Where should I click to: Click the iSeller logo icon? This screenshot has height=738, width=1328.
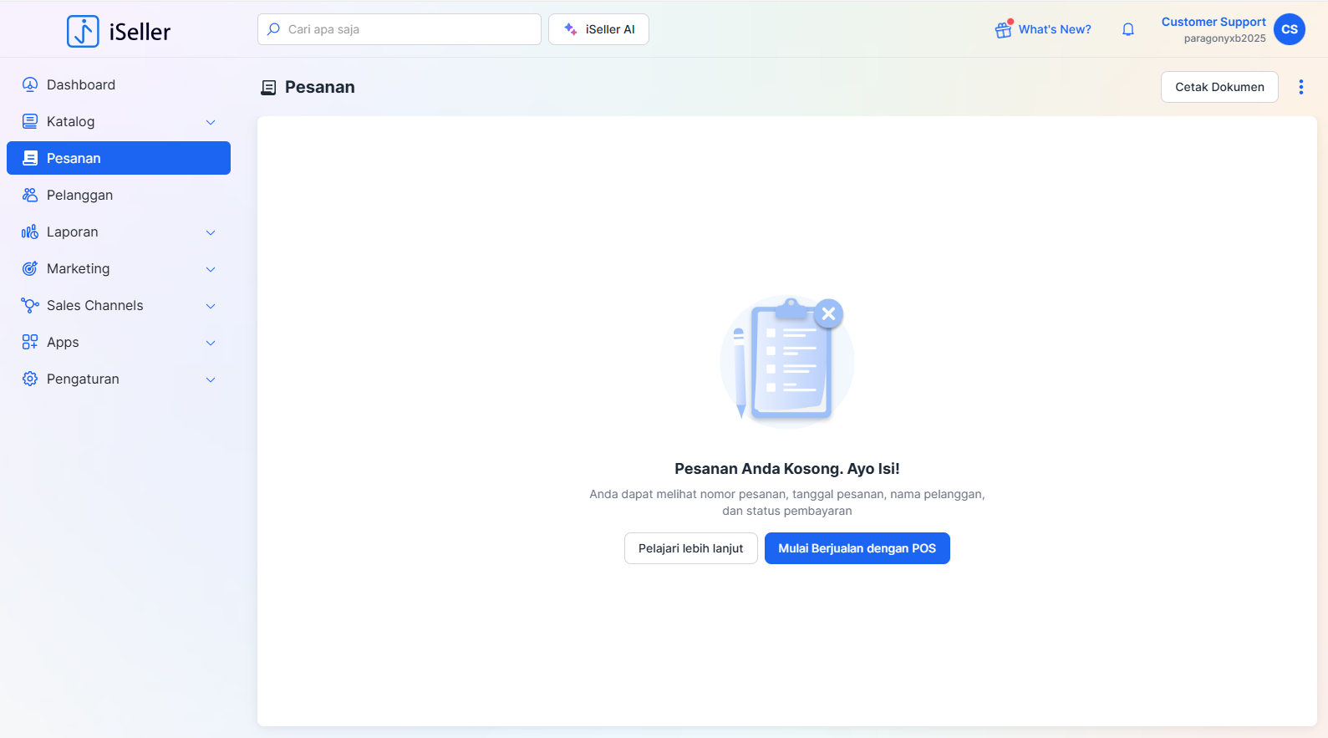(83, 32)
